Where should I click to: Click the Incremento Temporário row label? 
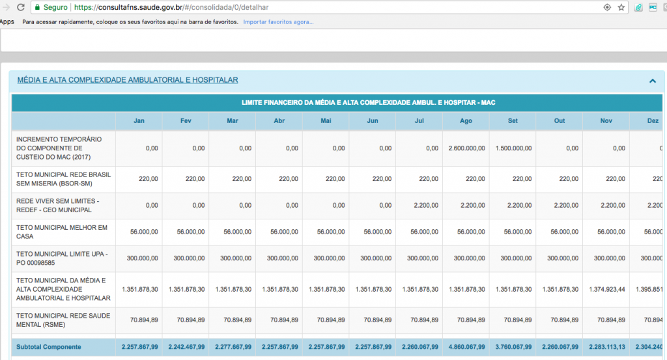point(60,148)
